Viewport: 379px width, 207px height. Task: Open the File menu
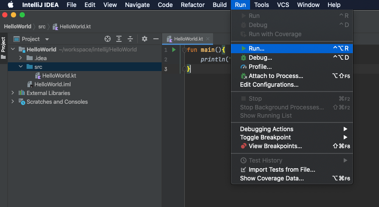point(71,5)
